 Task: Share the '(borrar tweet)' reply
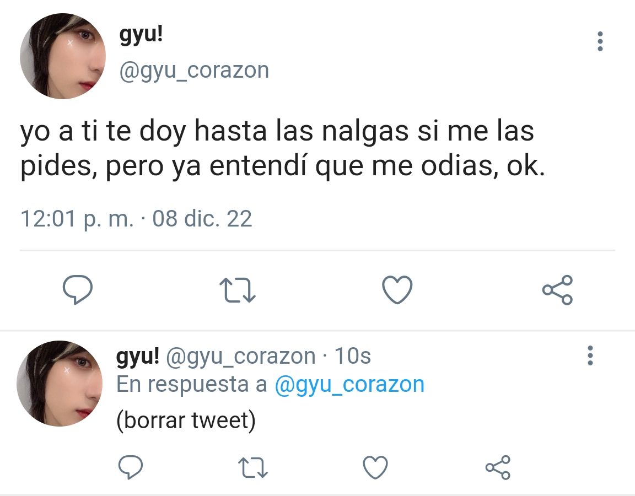point(498,467)
